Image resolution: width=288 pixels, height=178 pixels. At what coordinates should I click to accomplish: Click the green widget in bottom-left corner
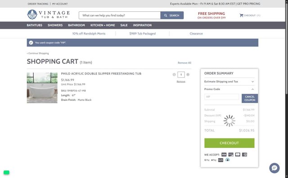[x=6, y=173]
